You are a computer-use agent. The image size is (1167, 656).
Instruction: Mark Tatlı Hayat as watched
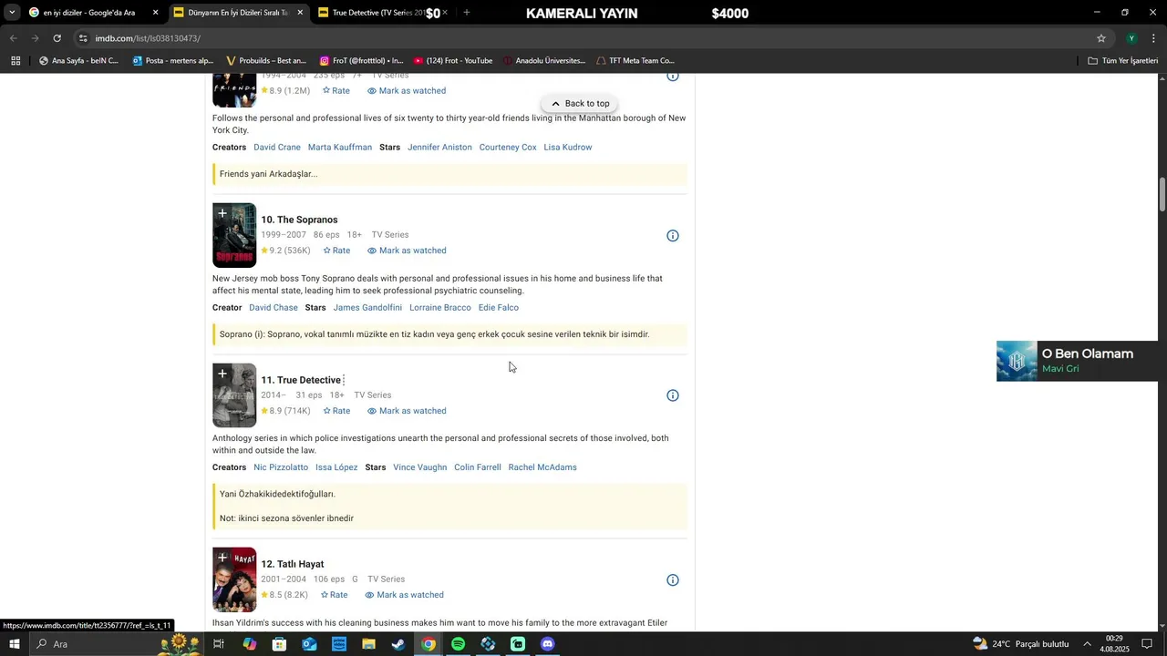[x=404, y=595]
